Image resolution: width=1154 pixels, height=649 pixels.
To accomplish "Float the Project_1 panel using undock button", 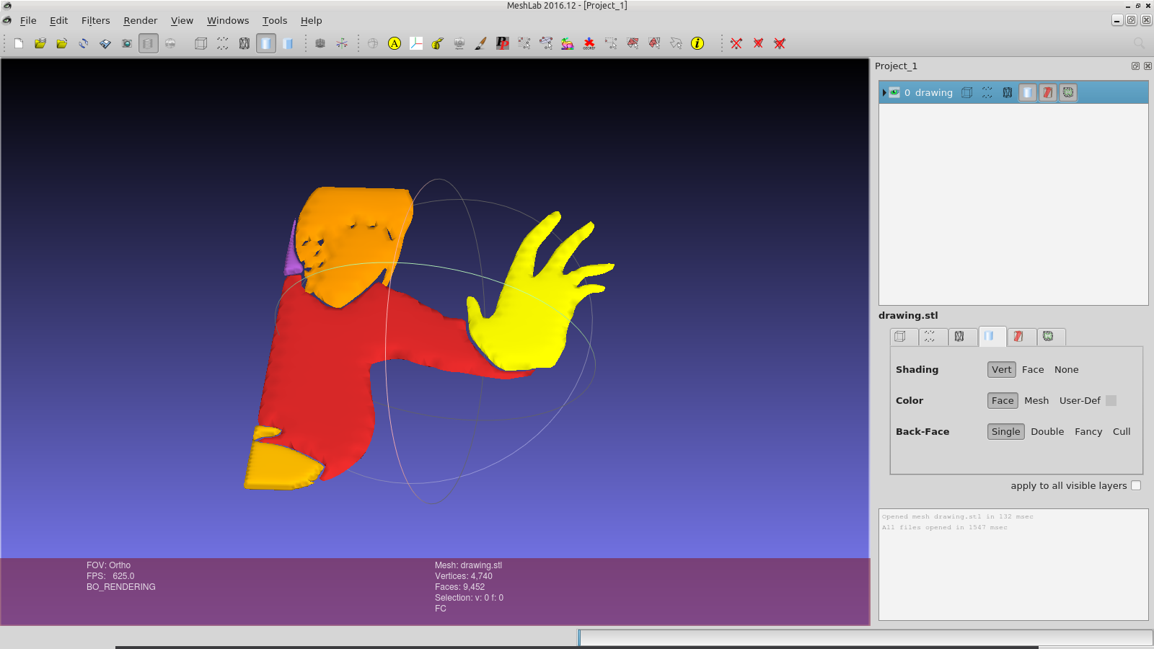I will tap(1135, 66).
